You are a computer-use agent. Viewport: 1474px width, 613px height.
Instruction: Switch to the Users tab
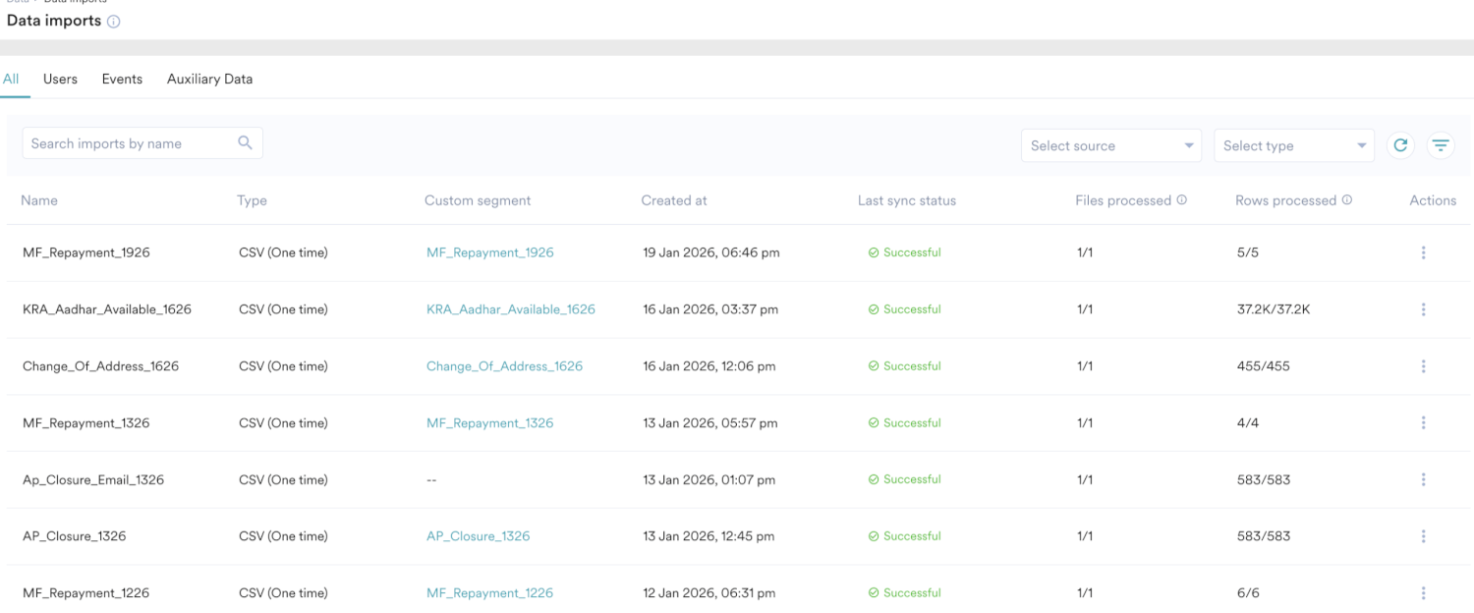click(60, 79)
